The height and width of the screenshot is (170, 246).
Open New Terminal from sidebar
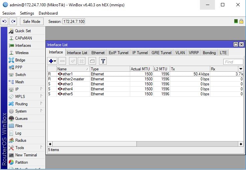pyautogui.click(x=26, y=155)
